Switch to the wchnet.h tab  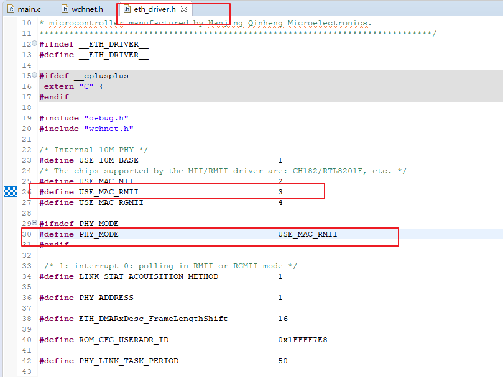(87, 9)
